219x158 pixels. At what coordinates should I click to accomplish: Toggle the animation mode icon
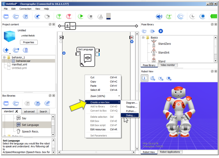pyautogui.click(x=169, y=16)
